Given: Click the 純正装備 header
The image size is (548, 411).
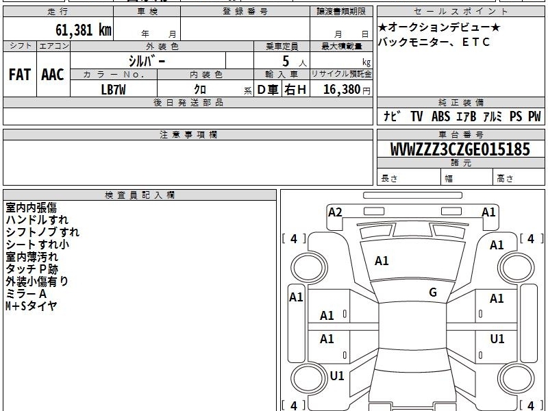Looking at the screenshot, I should pos(460,102).
